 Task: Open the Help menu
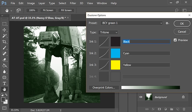coord(114,3)
